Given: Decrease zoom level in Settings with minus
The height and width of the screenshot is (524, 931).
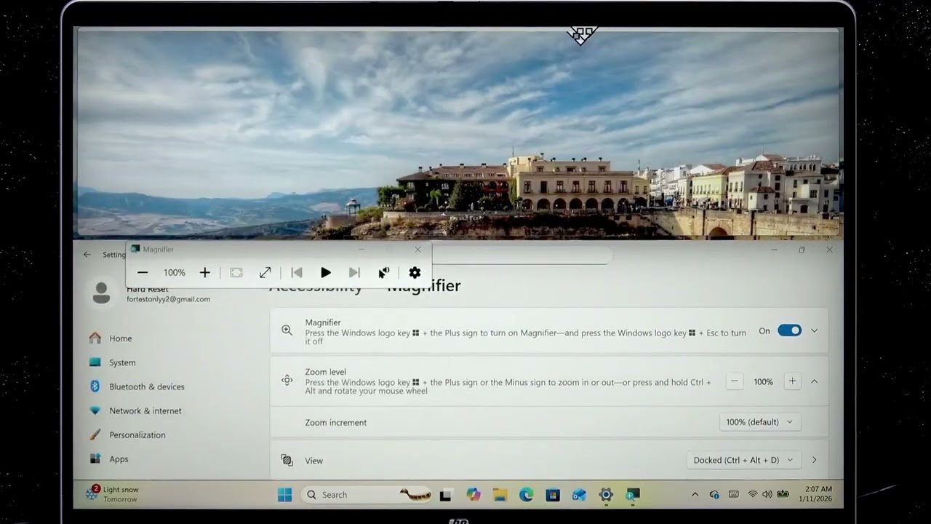Looking at the screenshot, I should [x=735, y=381].
